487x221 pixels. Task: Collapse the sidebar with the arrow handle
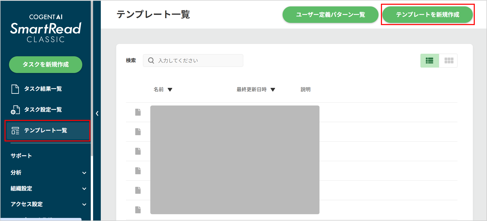tap(97, 113)
